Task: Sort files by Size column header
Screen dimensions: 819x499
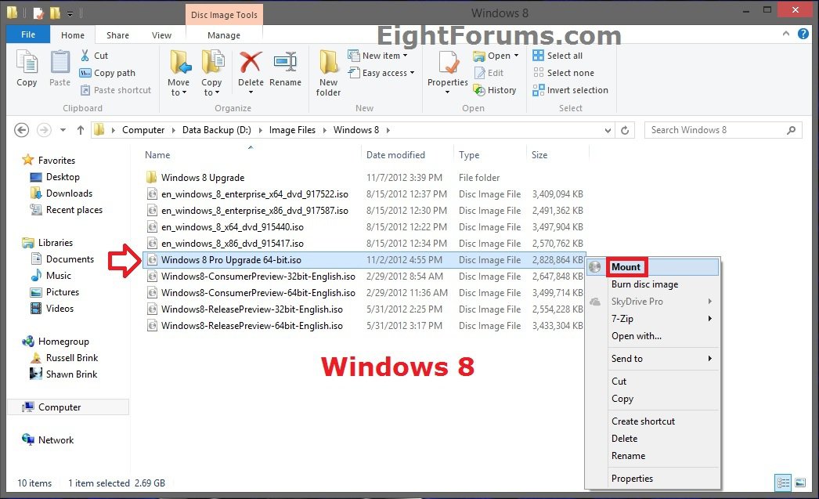Action: [x=557, y=154]
